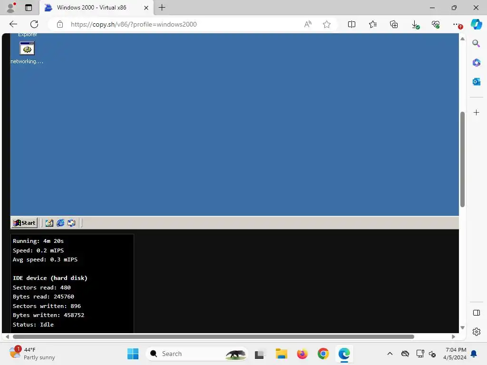Image resolution: width=487 pixels, height=365 pixels.
Task: Click the Windows 2000 Start button
Action: [25, 223]
